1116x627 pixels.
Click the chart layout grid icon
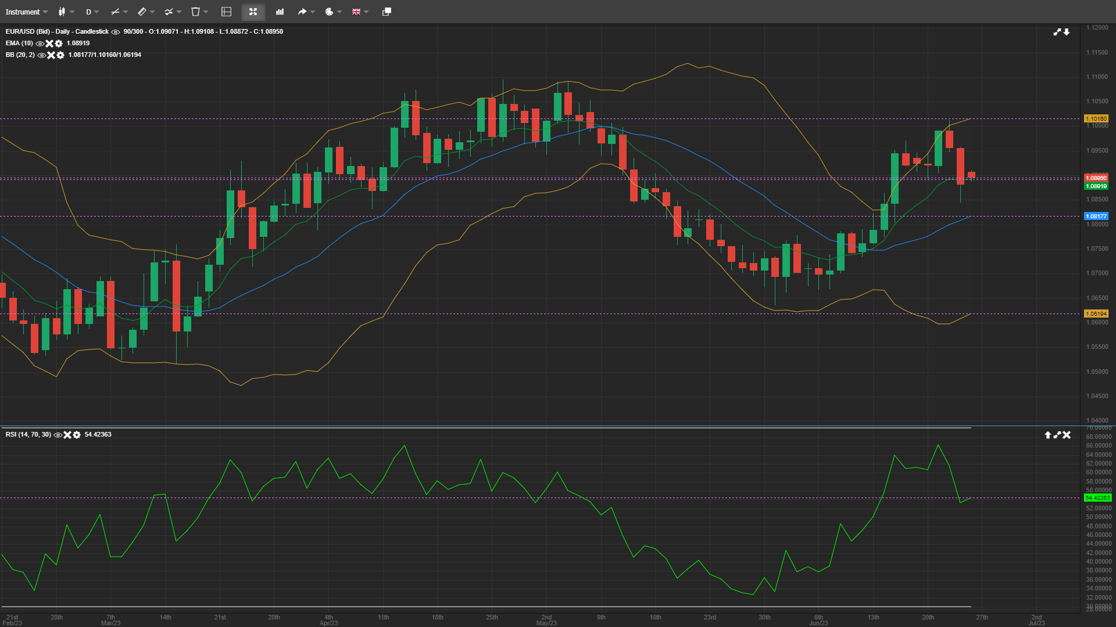point(227,12)
